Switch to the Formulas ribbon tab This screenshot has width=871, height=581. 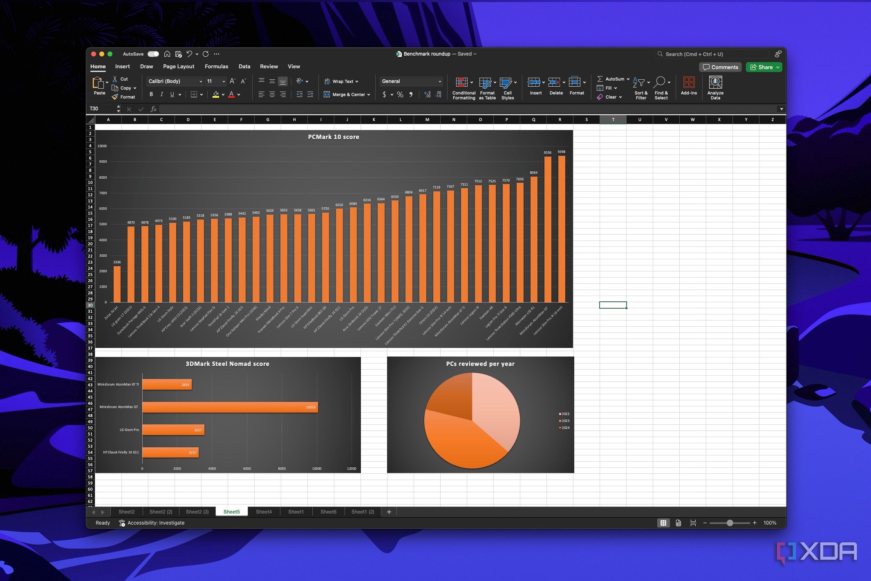pos(216,66)
